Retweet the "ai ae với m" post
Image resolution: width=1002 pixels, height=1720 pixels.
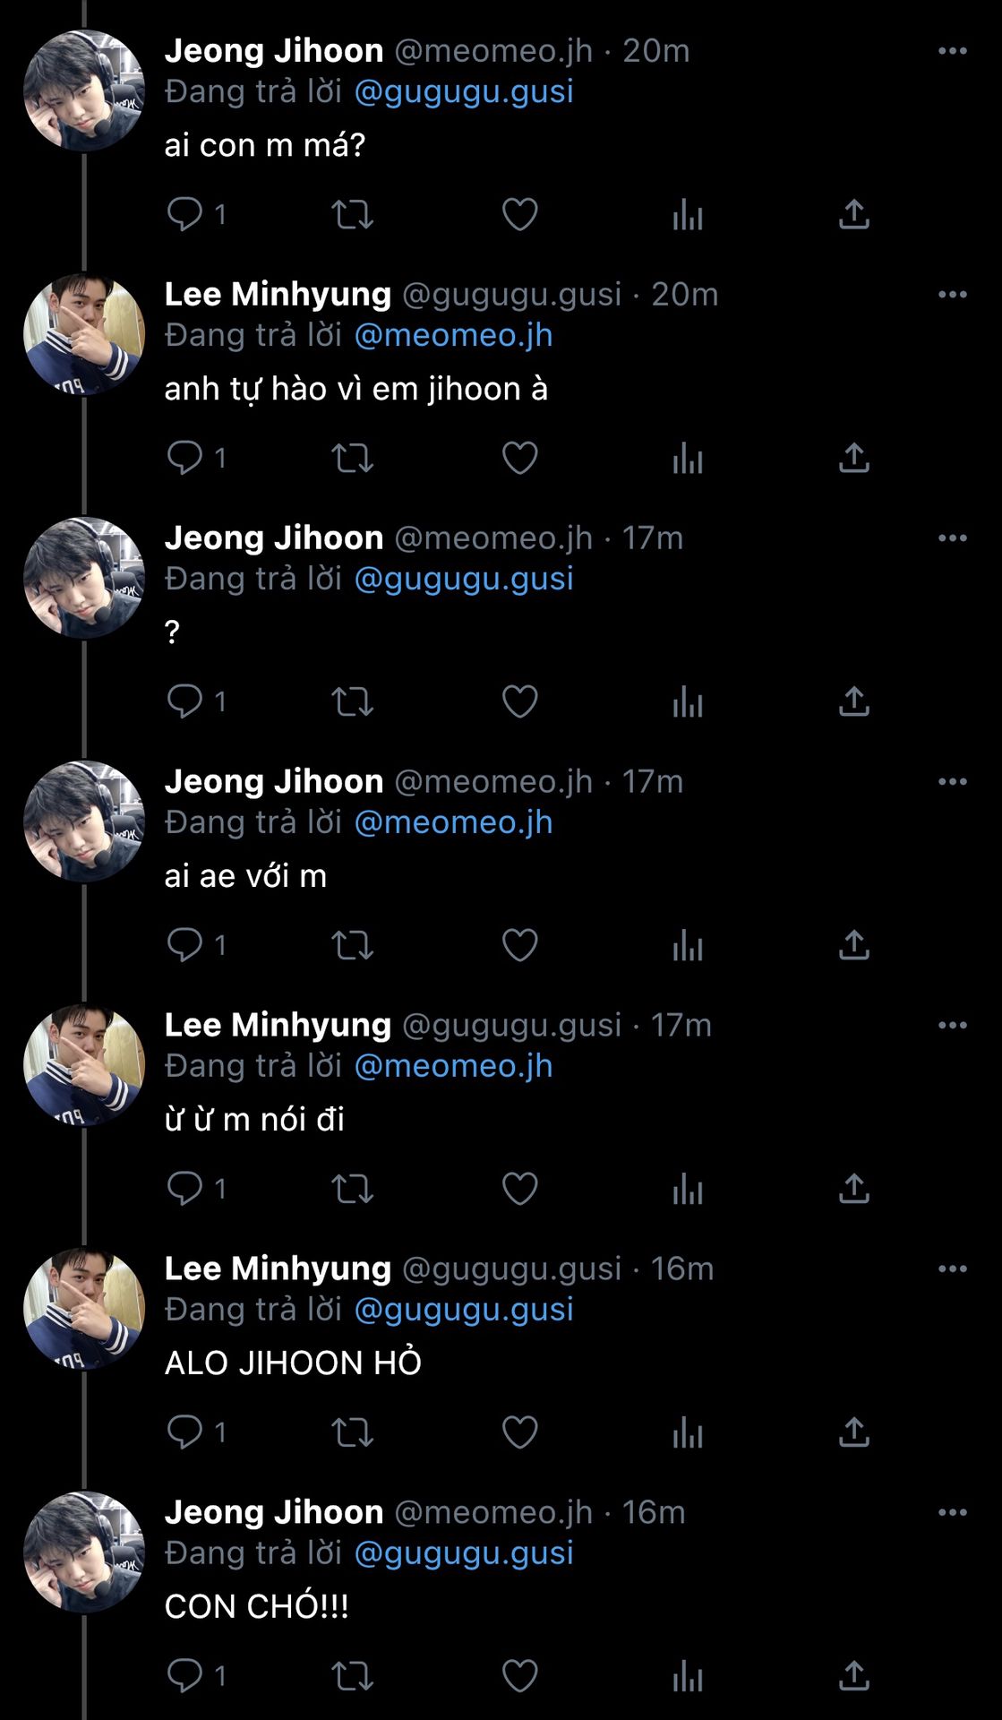(x=352, y=946)
